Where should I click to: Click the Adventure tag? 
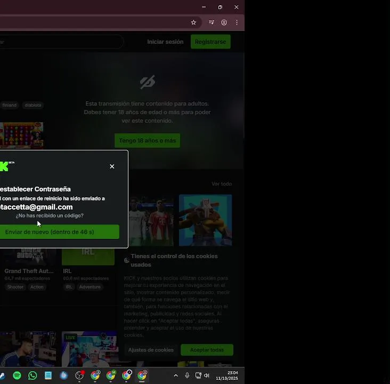click(x=90, y=287)
